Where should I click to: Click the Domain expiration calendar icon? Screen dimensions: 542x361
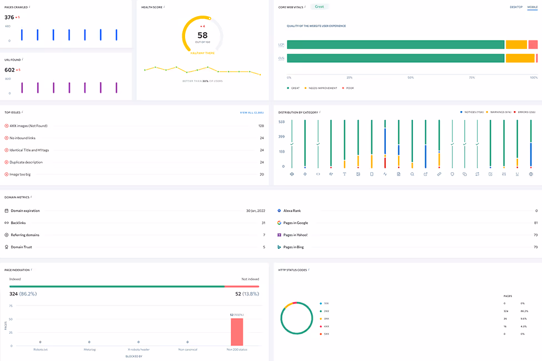click(7, 210)
